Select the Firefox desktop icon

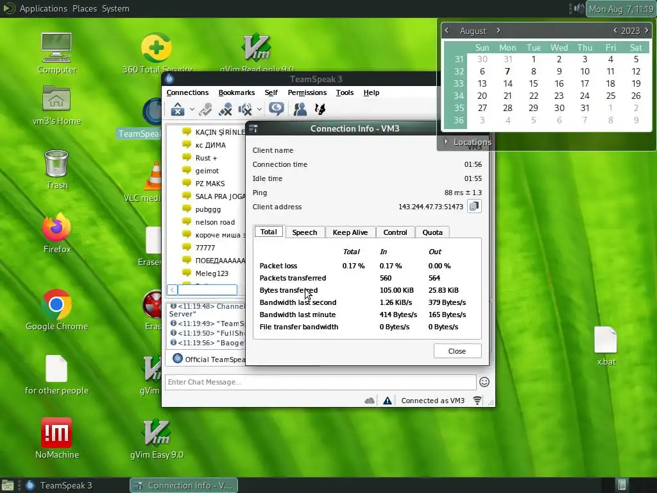pyautogui.click(x=57, y=234)
